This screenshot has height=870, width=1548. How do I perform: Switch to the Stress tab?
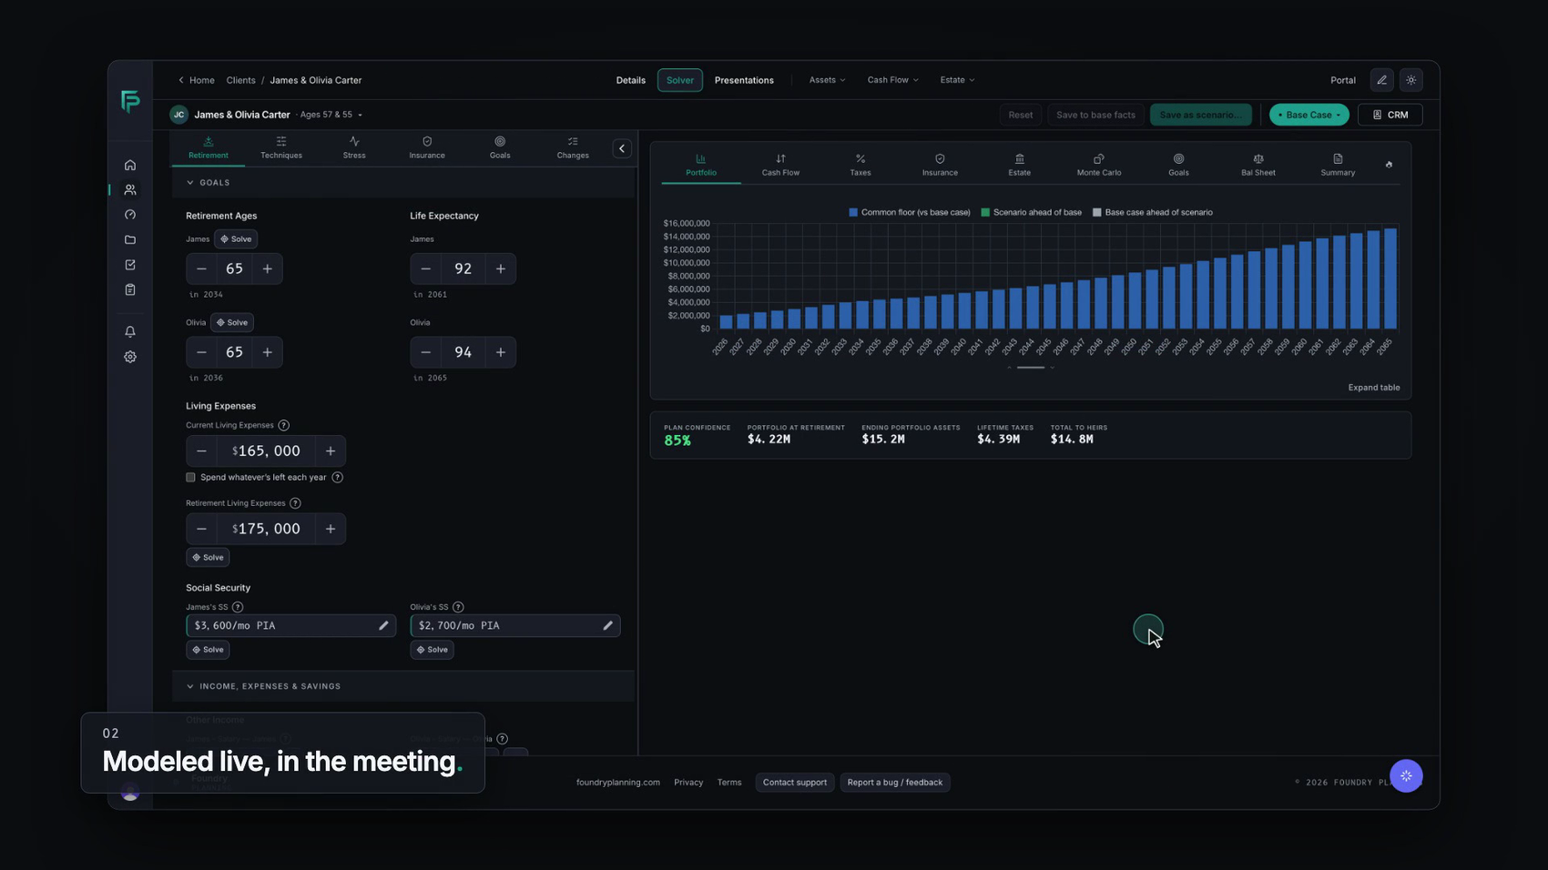point(354,147)
